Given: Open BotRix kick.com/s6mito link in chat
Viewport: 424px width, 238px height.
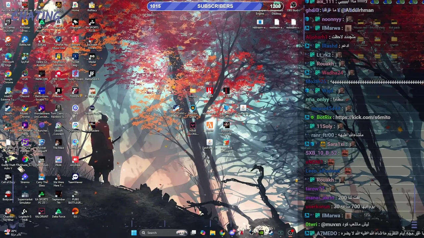Looking at the screenshot, I should click(362, 117).
